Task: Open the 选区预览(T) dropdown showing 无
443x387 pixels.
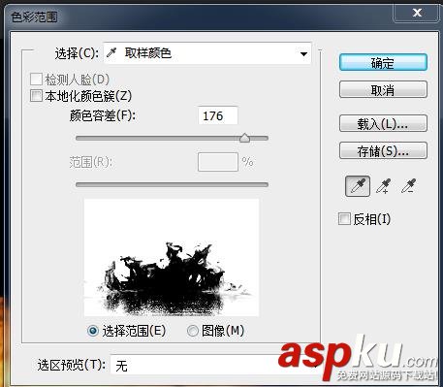Action: click(x=214, y=366)
